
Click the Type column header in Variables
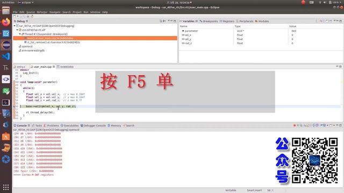(261, 26)
